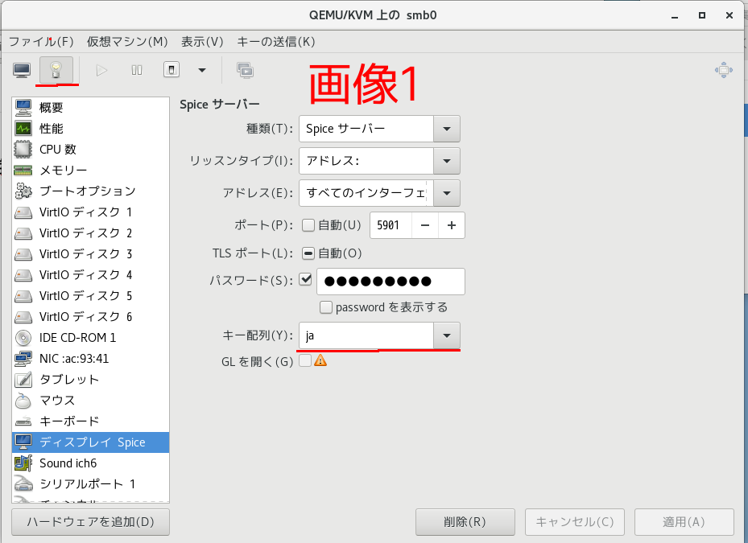Image resolution: width=748 pixels, height=543 pixels.
Task: Open the キーの送信(K) menu
Action: [x=276, y=42]
